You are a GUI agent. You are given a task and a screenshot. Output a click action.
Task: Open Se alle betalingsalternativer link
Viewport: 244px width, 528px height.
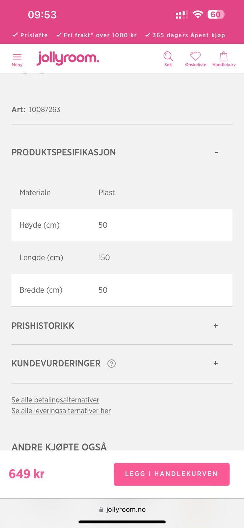pos(55,400)
